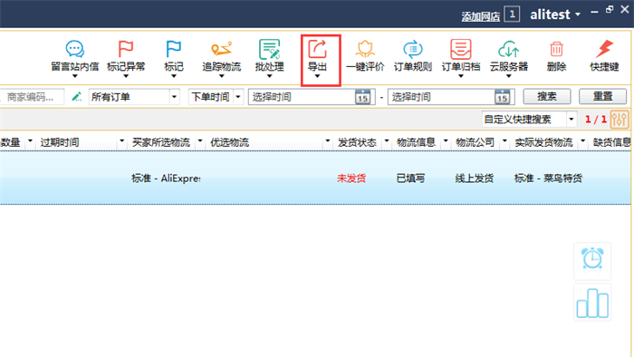Expand dropdown arrow under 订单归档
This screenshot has height=357, width=634.
point(461,76)
